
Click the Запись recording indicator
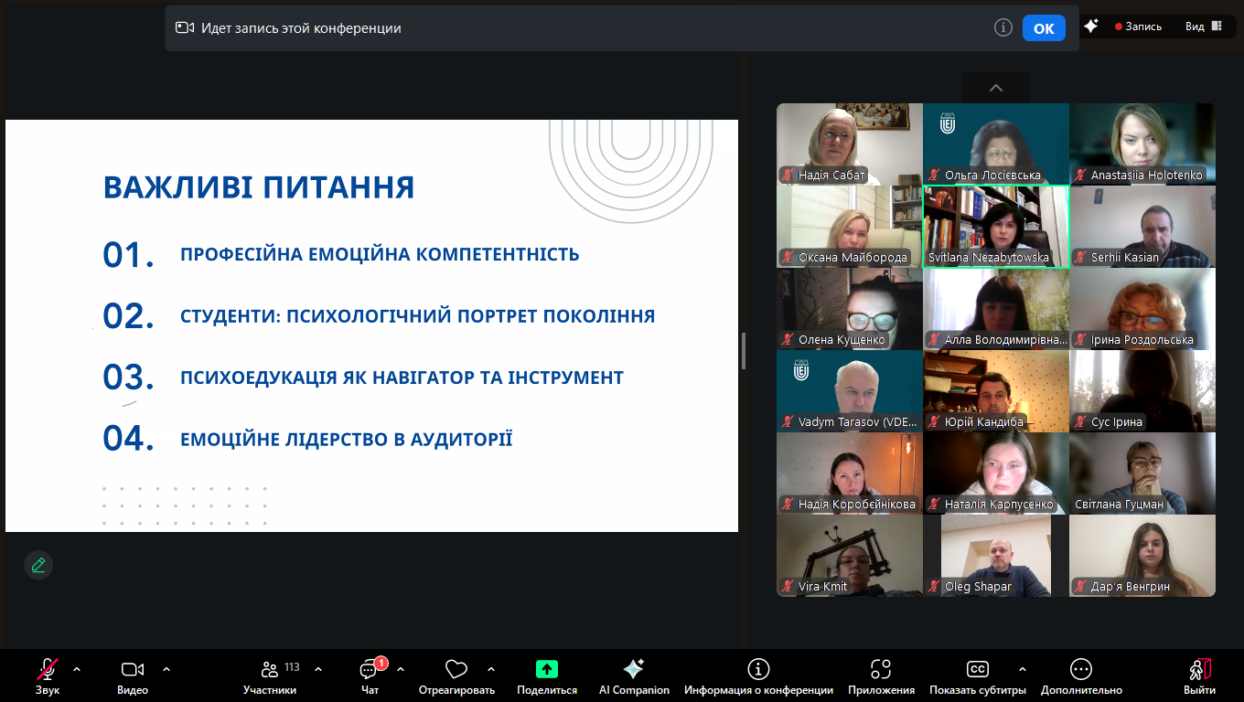(x=1138, y=27)
